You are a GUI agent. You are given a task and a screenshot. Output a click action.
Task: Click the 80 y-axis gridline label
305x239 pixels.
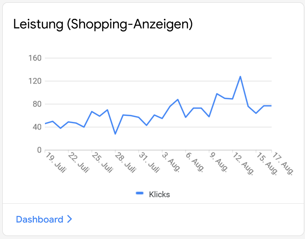click(37, 104)
